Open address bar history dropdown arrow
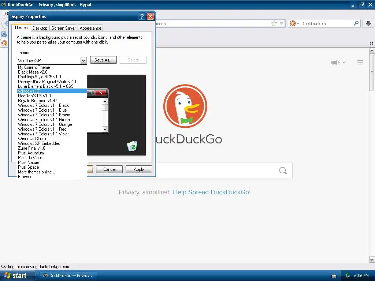 pyautogui.click(x=282, y=23)
